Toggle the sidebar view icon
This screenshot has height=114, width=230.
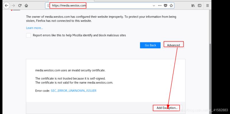click(200, 5)
